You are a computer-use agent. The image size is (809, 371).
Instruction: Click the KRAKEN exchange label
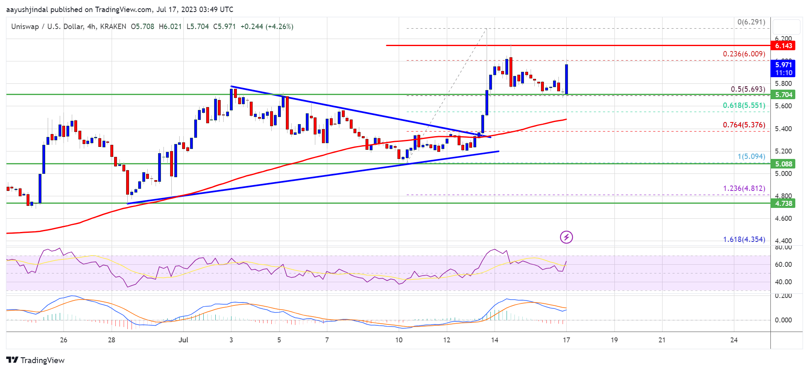pos(113,27)
